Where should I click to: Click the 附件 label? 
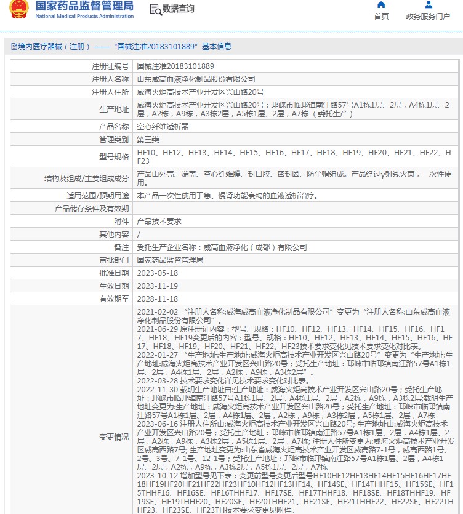pos(121,222)
